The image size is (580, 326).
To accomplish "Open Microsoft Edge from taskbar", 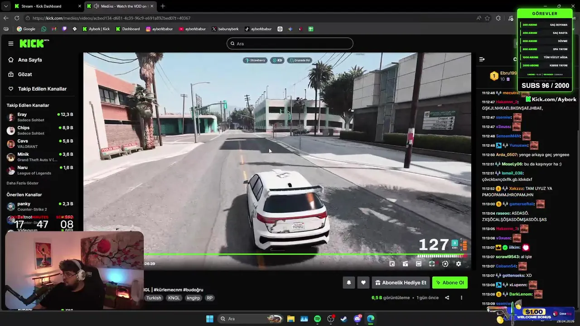I will click(371, 319).
